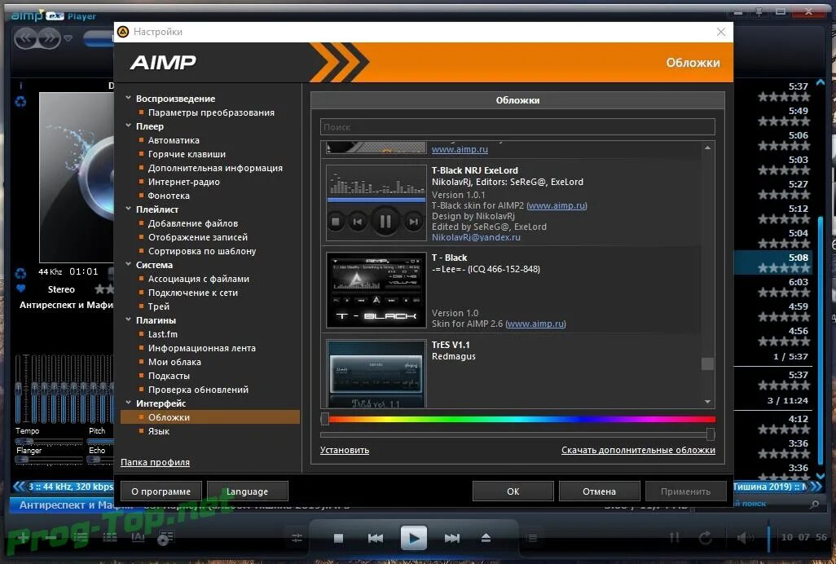
Task: Collapse the Плеер tree section
Action: [x=128, y=126]
